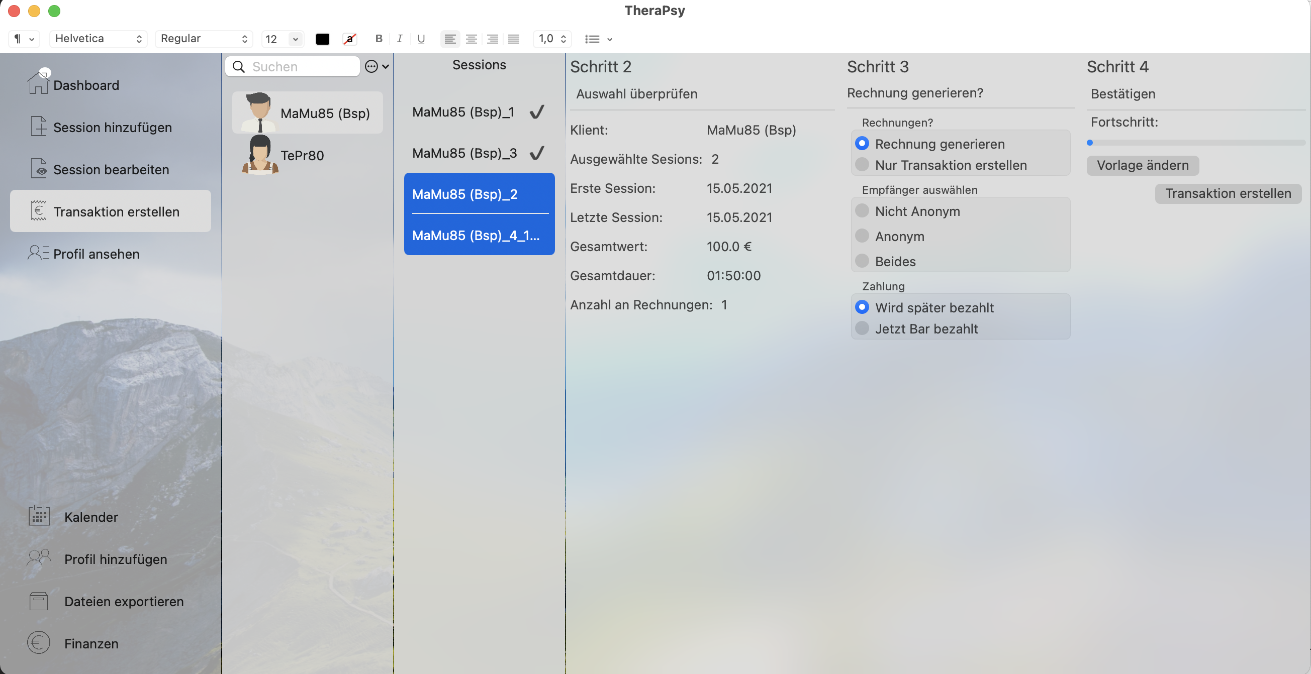The width and height of the screenshot is (1311, 674).
Task: Select Nur Transaktion erstellen radio option
Action: click(x=862, y=165)
